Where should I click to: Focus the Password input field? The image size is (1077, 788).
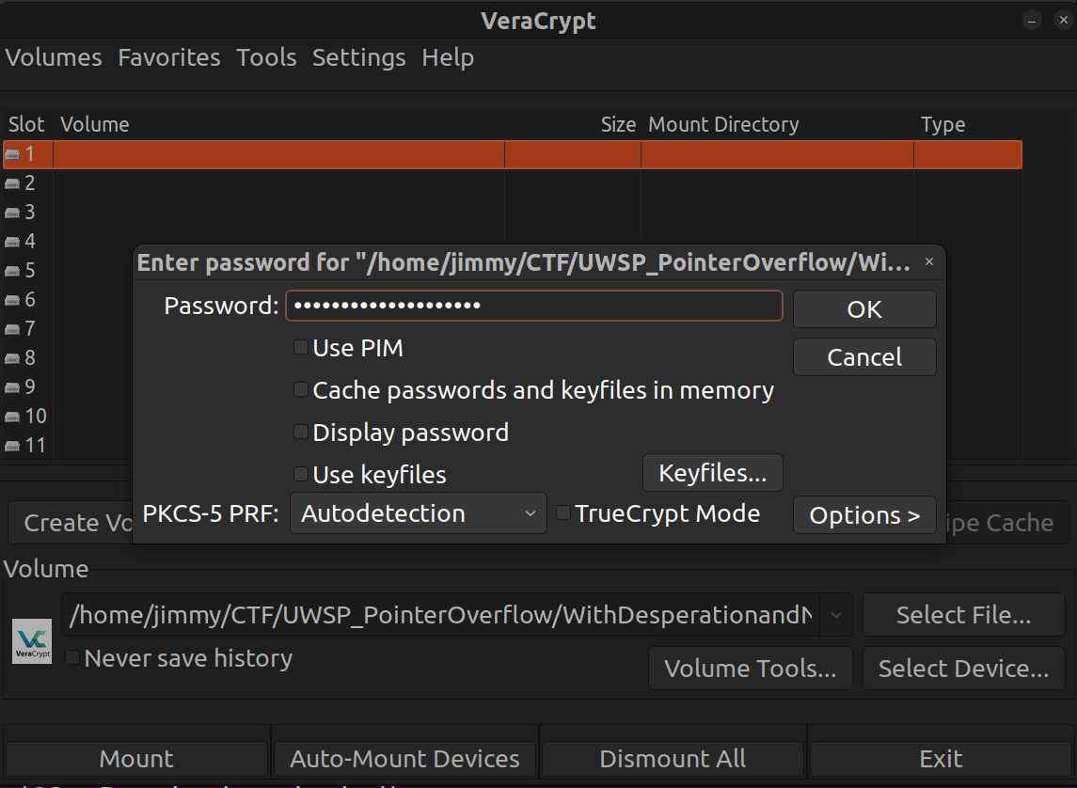534,306
